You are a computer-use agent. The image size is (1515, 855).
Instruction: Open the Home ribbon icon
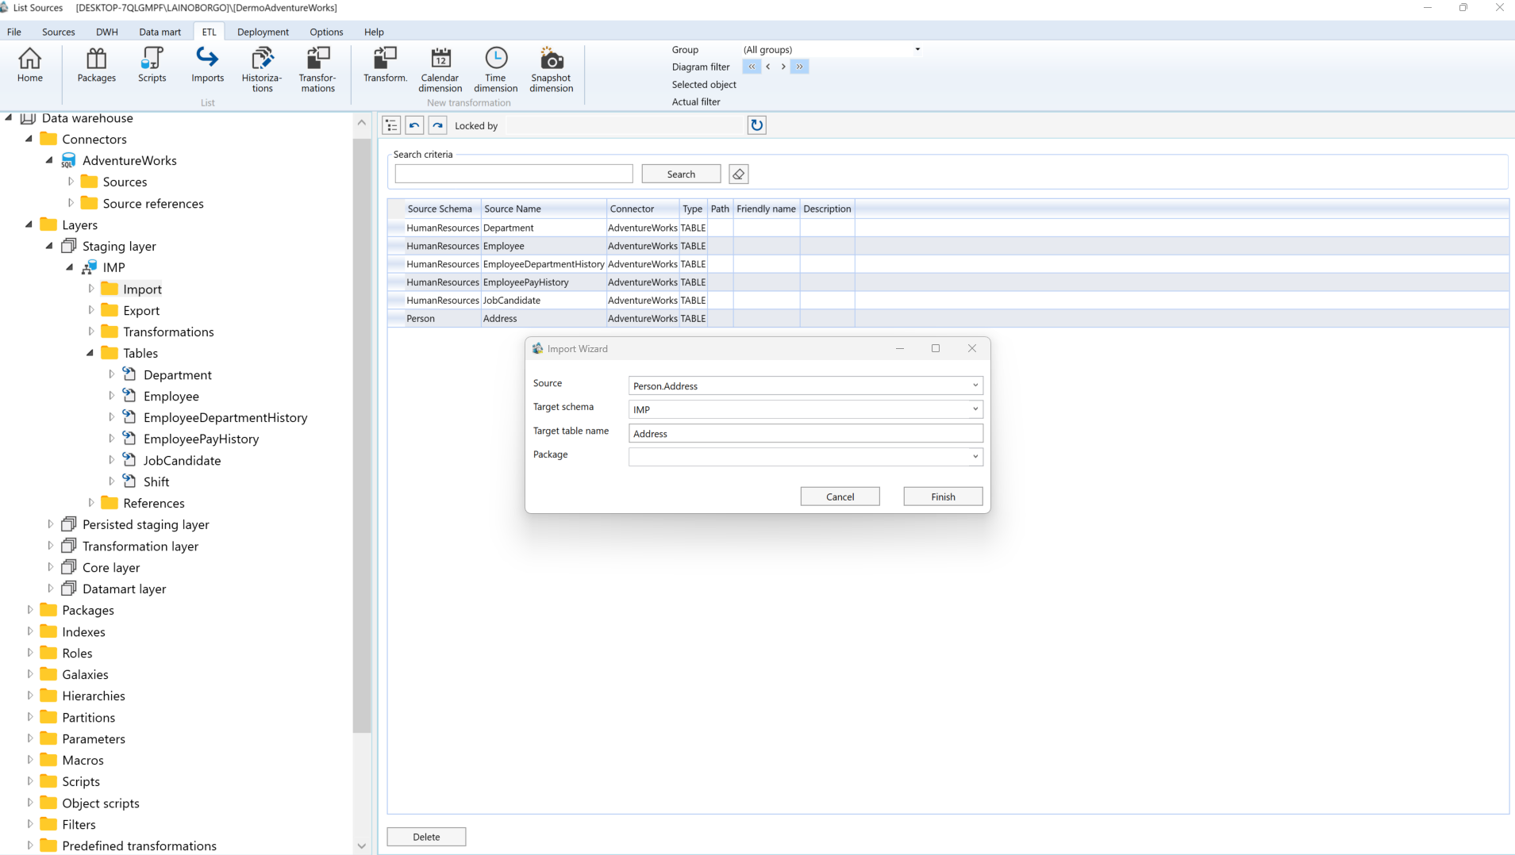29,65
